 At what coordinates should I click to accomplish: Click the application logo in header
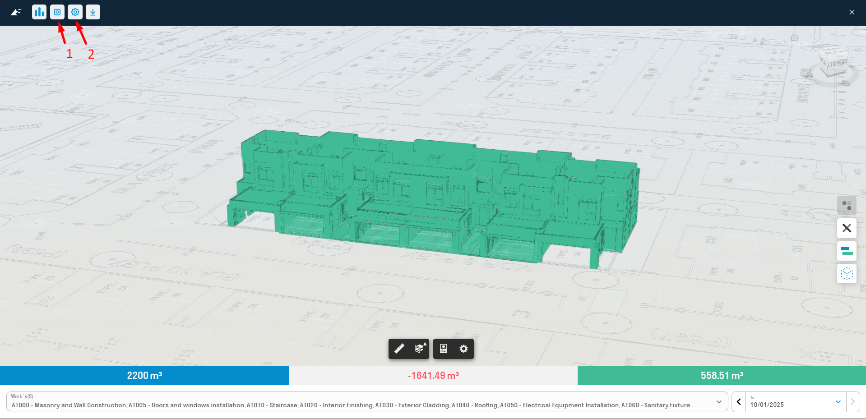click(x=16, y=12)
